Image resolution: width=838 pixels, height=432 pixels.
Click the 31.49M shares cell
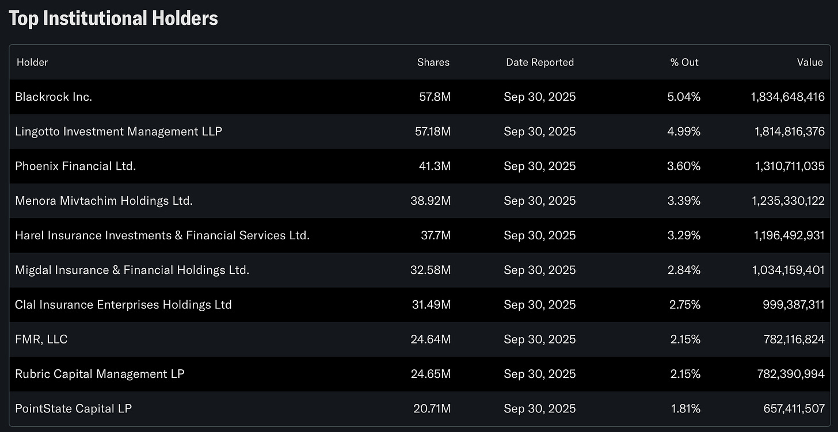(x=433, y=304)
